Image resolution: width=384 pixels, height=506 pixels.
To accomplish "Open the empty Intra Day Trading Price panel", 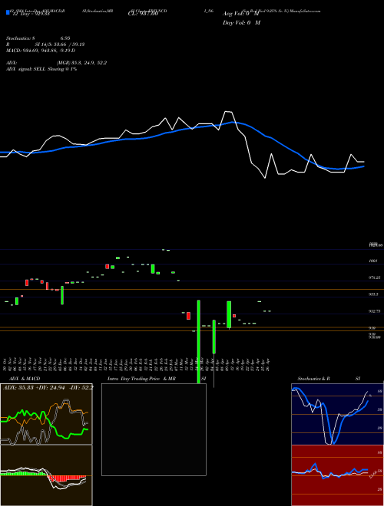I will [x=154, y=429].
